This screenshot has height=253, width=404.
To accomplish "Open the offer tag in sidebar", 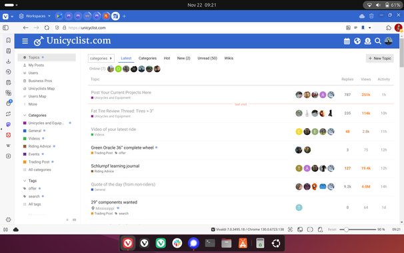I will pyautogui.click(x=32, y=188).
